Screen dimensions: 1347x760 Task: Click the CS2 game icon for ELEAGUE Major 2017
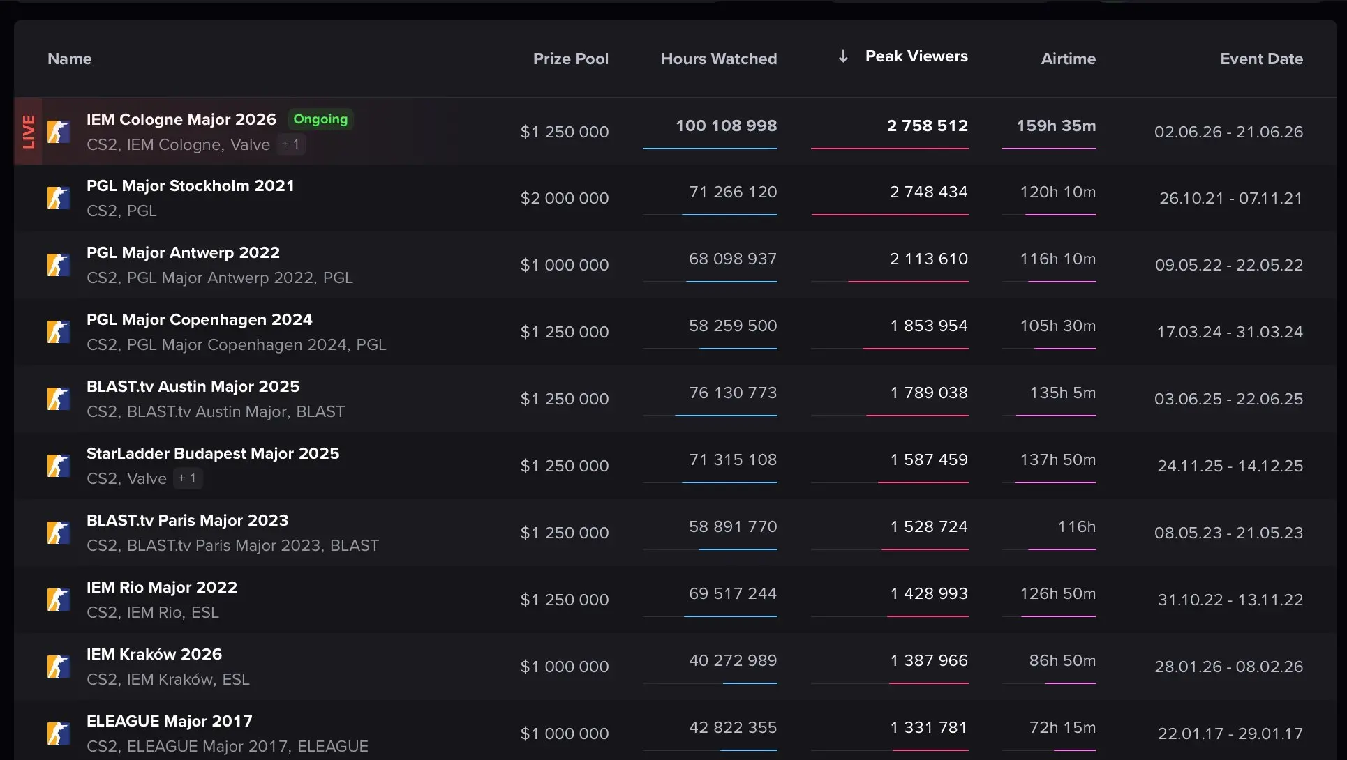(x=59, y=734)
